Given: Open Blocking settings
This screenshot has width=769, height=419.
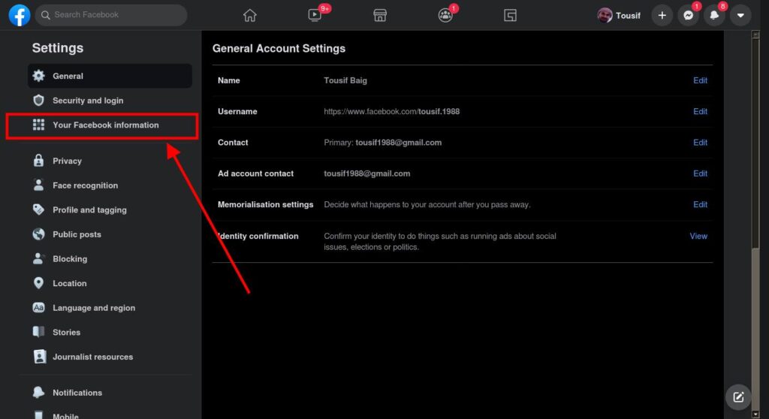Looking at the screenshot, I should tap(110, 259).
